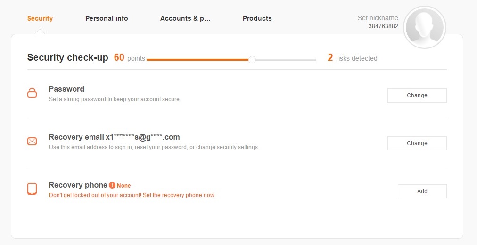Click Add to set recovery phone
This screenshot has width=477, height=245.
pyautogui.click(x=422, y=191)
